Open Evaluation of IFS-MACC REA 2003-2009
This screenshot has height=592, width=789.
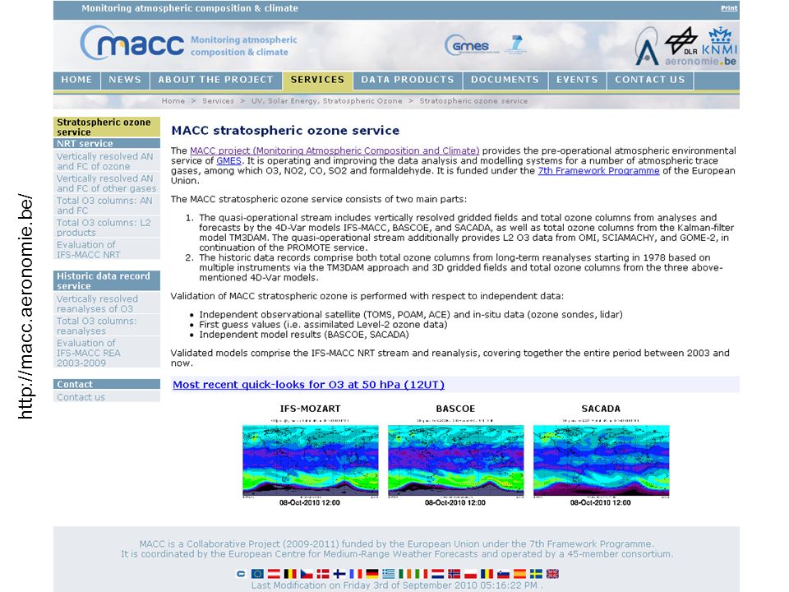tap(107, 353)
